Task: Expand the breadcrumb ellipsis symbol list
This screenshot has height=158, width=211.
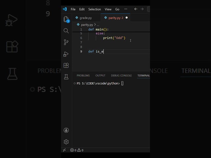Action: [98, 25]
